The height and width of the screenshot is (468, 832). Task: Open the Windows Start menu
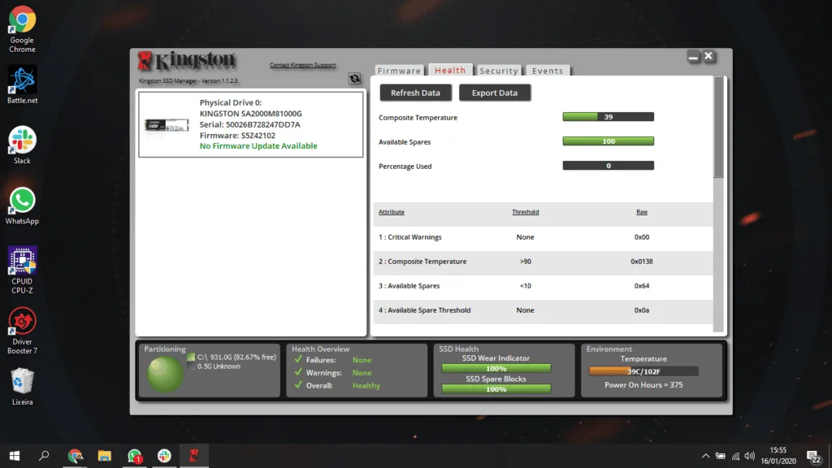pos(15,456)
